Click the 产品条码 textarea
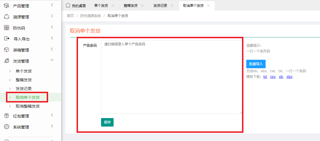The height and width of the screenshot is (141, 320). pyautogui.click(x=171, y=76)
